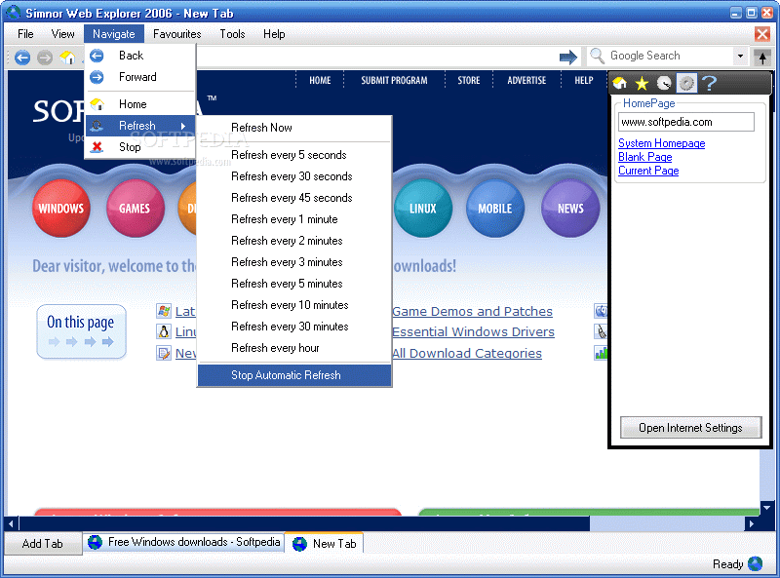This screenshot has height=578, width=780.
Task: Click the horizontal scrollbar right arrow
Action: coord(752,523)
